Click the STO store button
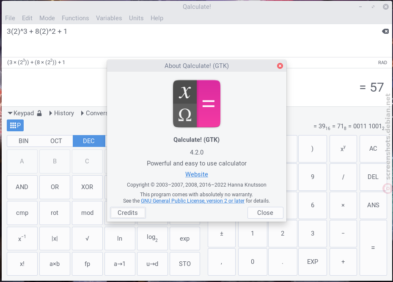 185,264
